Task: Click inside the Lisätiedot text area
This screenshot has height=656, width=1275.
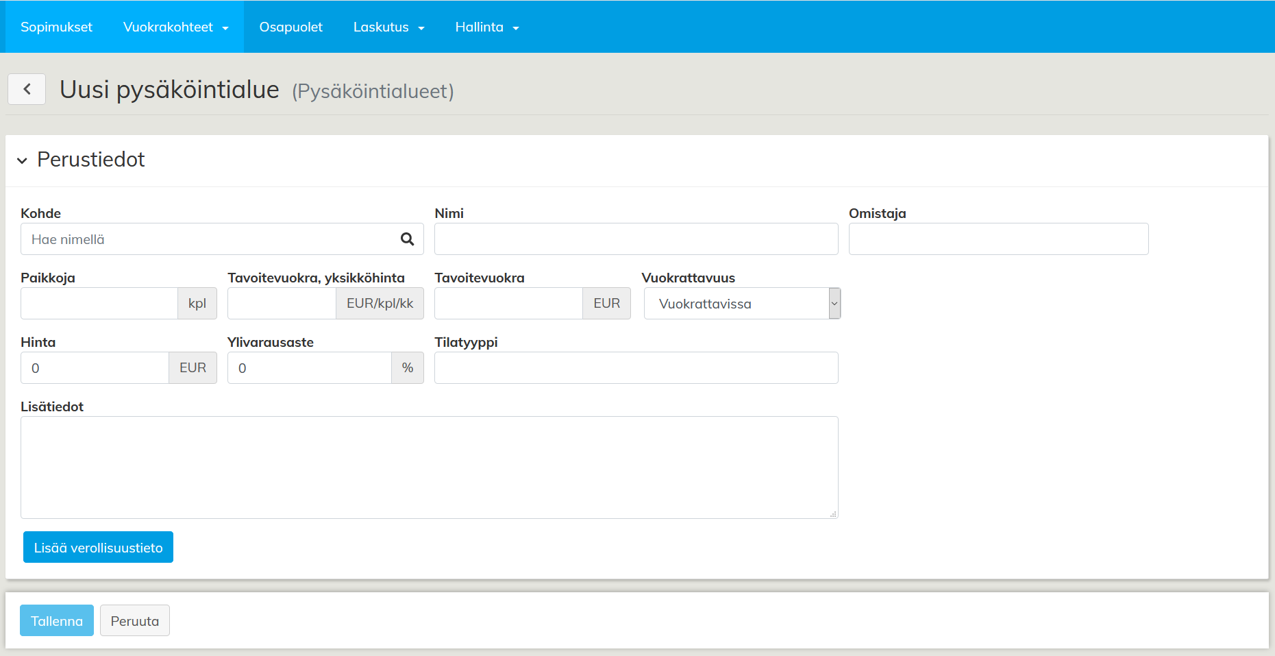Action: coord(429,467)
